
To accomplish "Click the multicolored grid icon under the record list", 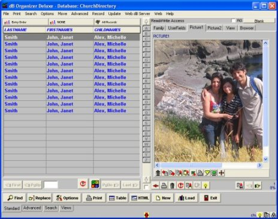I will (95, 184).
